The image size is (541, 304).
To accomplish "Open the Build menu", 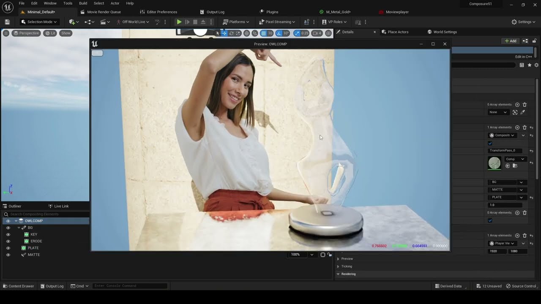I will tap(83, 3).
